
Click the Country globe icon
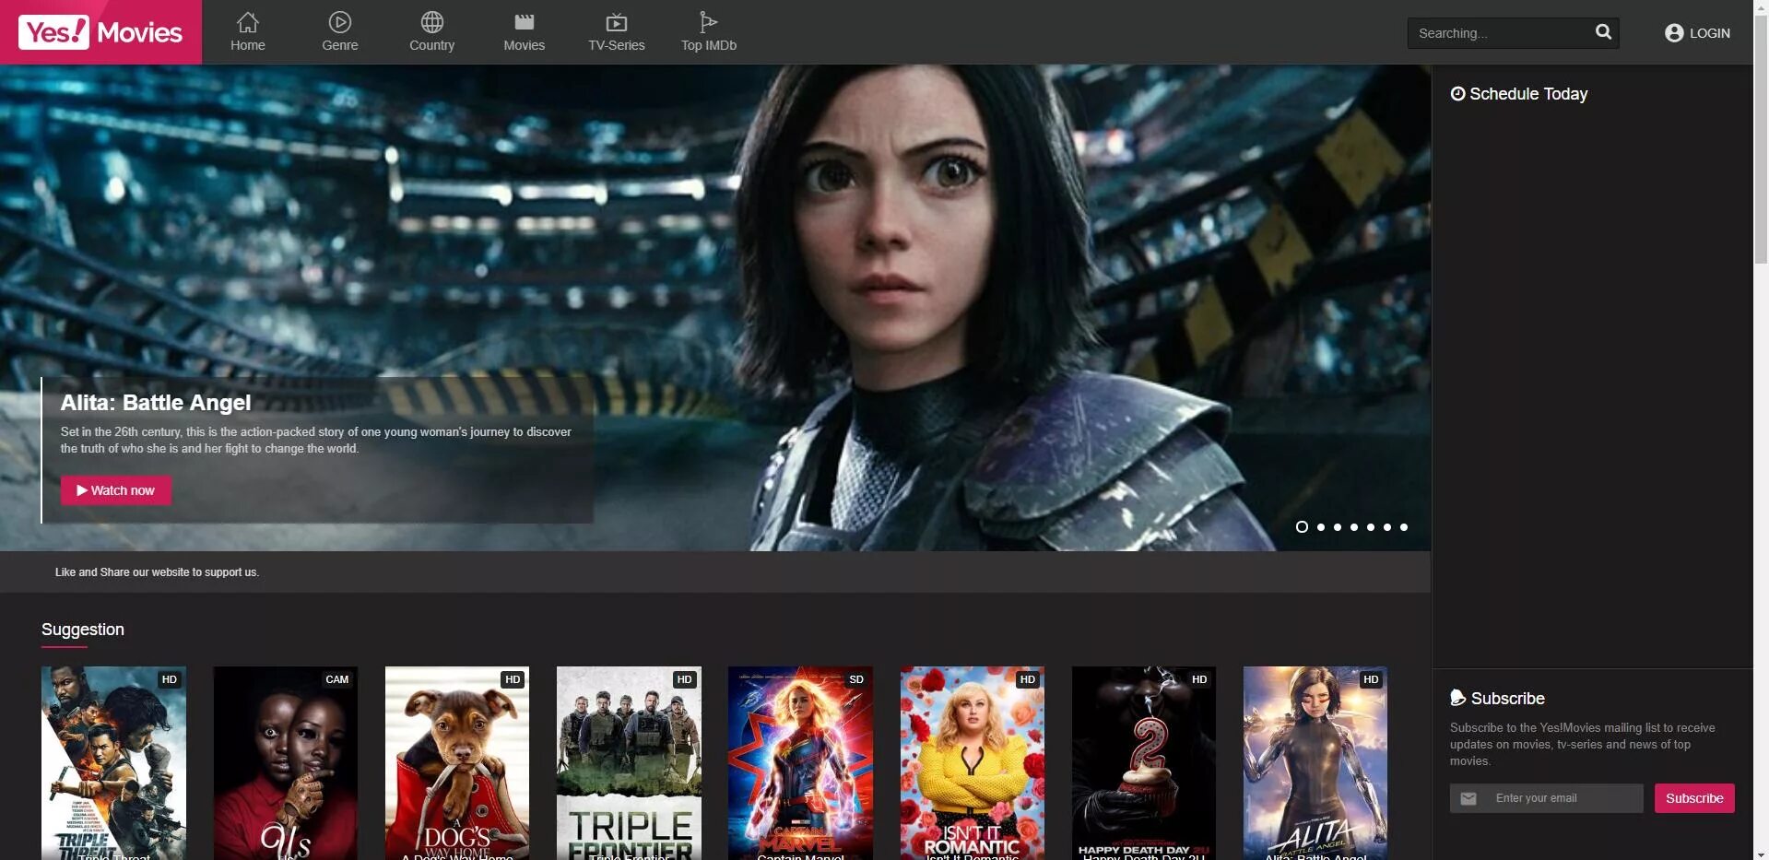point(432,21)
